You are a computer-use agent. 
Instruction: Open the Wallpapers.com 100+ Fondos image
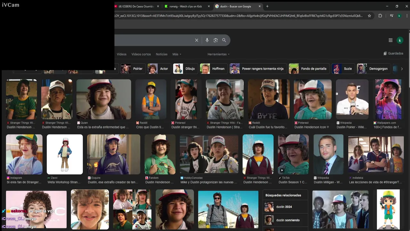coord(388,99)
